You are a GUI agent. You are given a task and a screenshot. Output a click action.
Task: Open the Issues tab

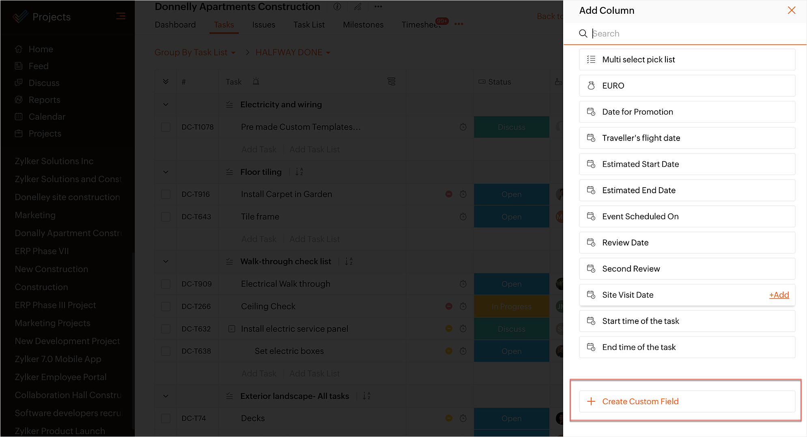264,25
